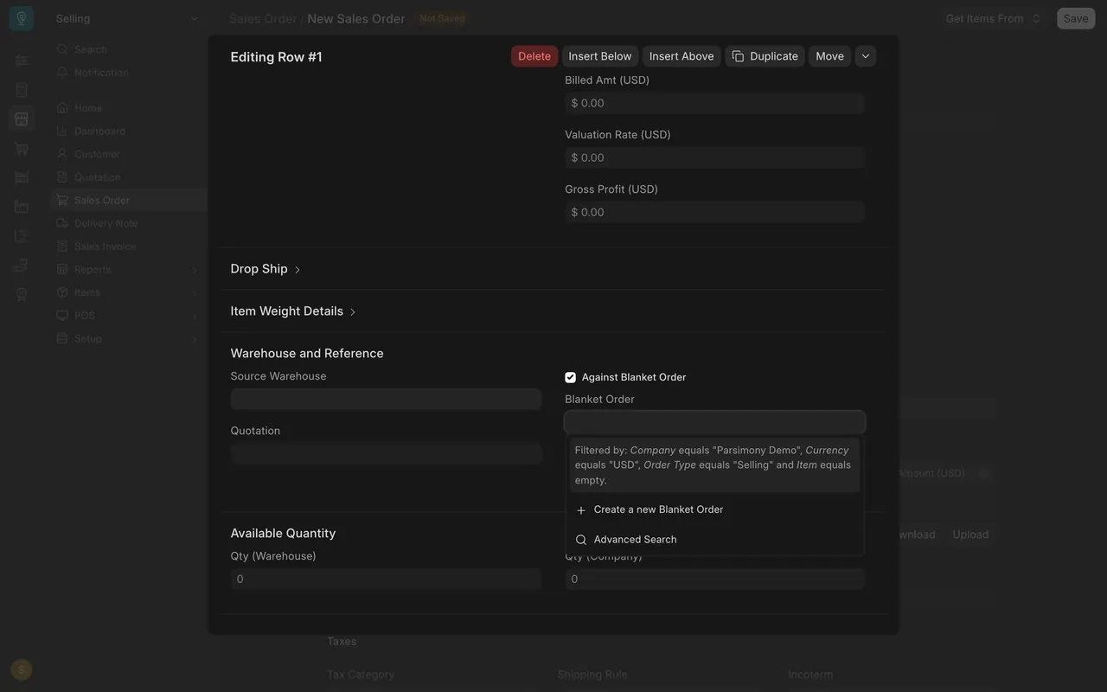
Task: Click the Sales Order breadcrumb link
Action: coord(263,18)
